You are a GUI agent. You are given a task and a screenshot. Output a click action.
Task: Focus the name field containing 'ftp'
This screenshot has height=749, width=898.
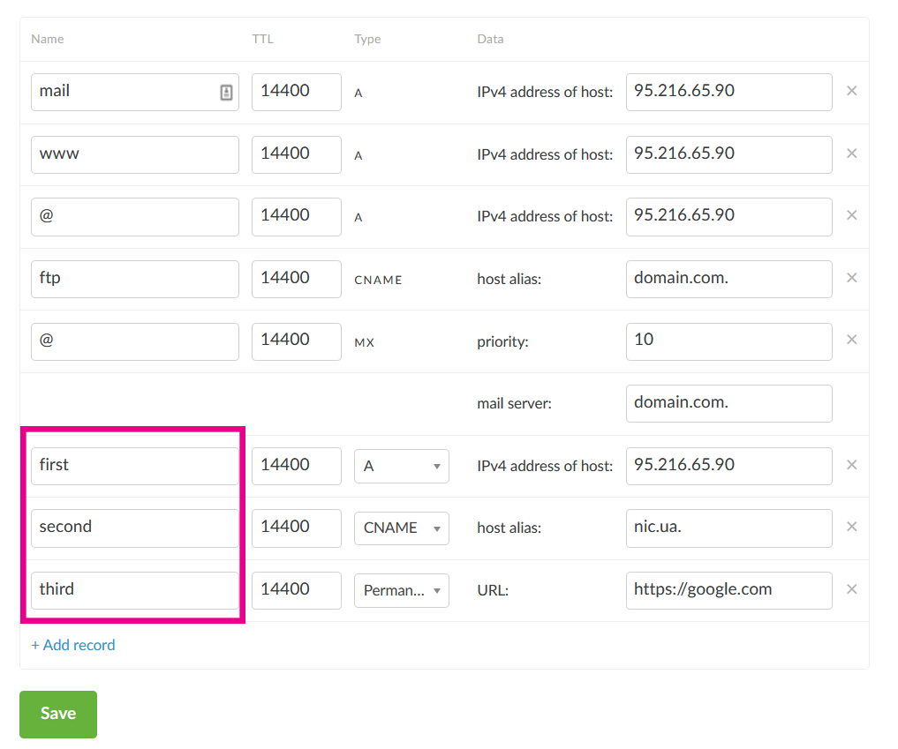pyautogui.click(x=134, y=278)
